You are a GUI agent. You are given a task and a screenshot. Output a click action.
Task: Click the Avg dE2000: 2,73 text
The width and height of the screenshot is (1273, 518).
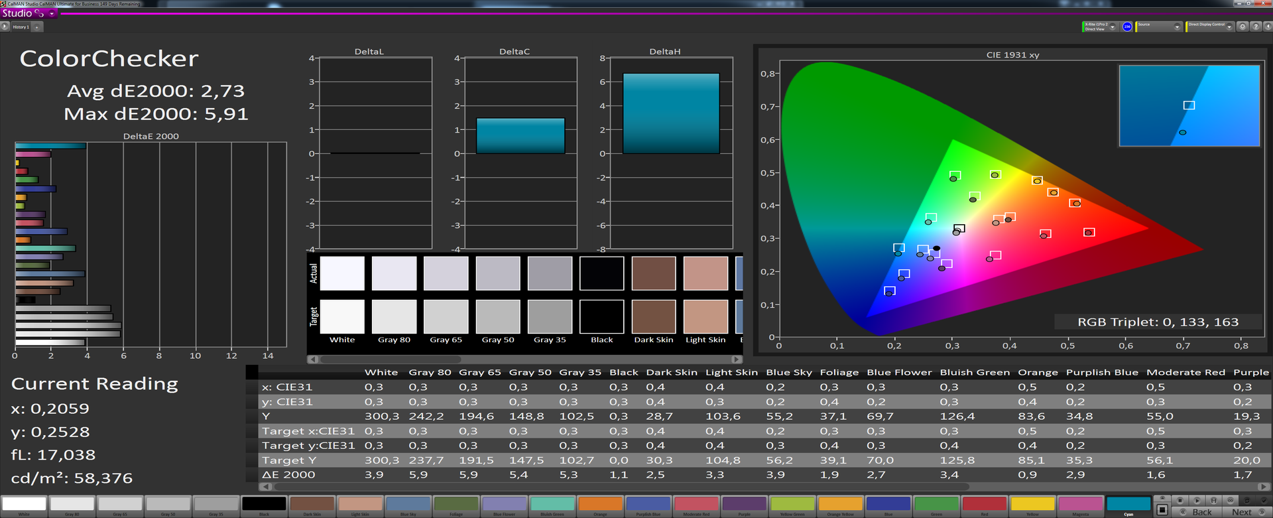click(156, 91)
